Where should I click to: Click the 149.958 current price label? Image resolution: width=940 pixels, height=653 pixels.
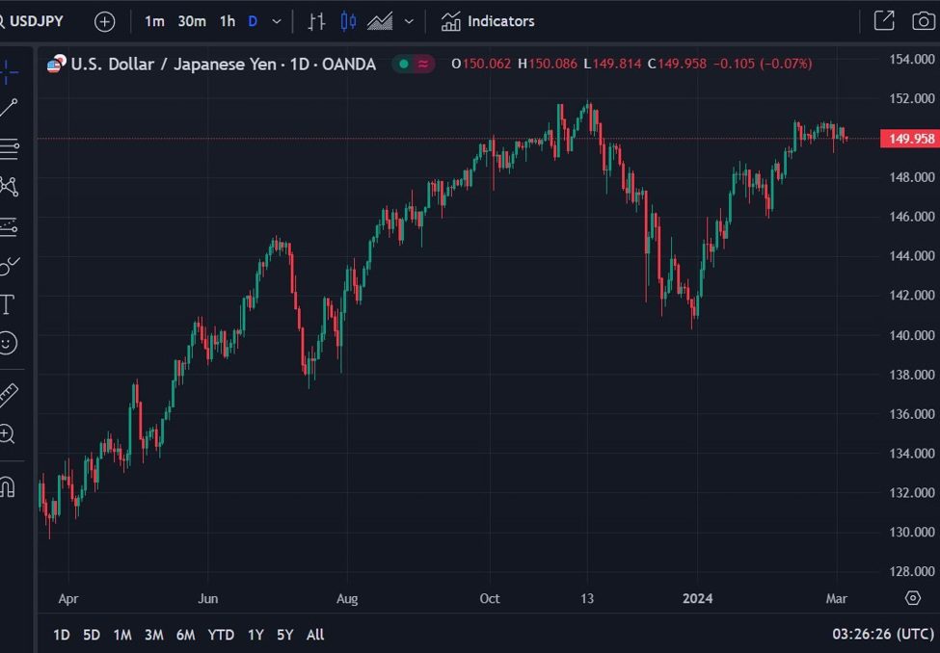(x=910, y=139)
